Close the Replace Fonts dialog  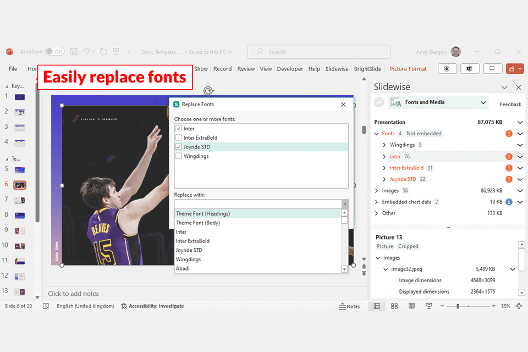343,105
